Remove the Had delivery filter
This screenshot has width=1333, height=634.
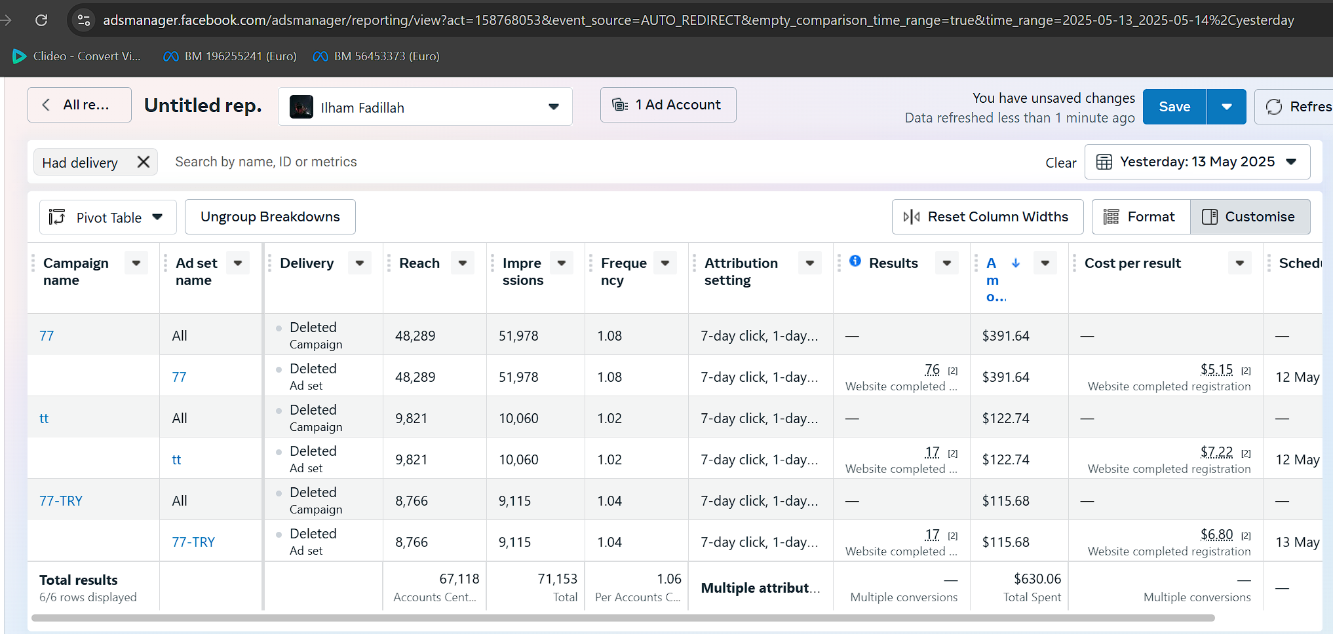coord(144,162)
